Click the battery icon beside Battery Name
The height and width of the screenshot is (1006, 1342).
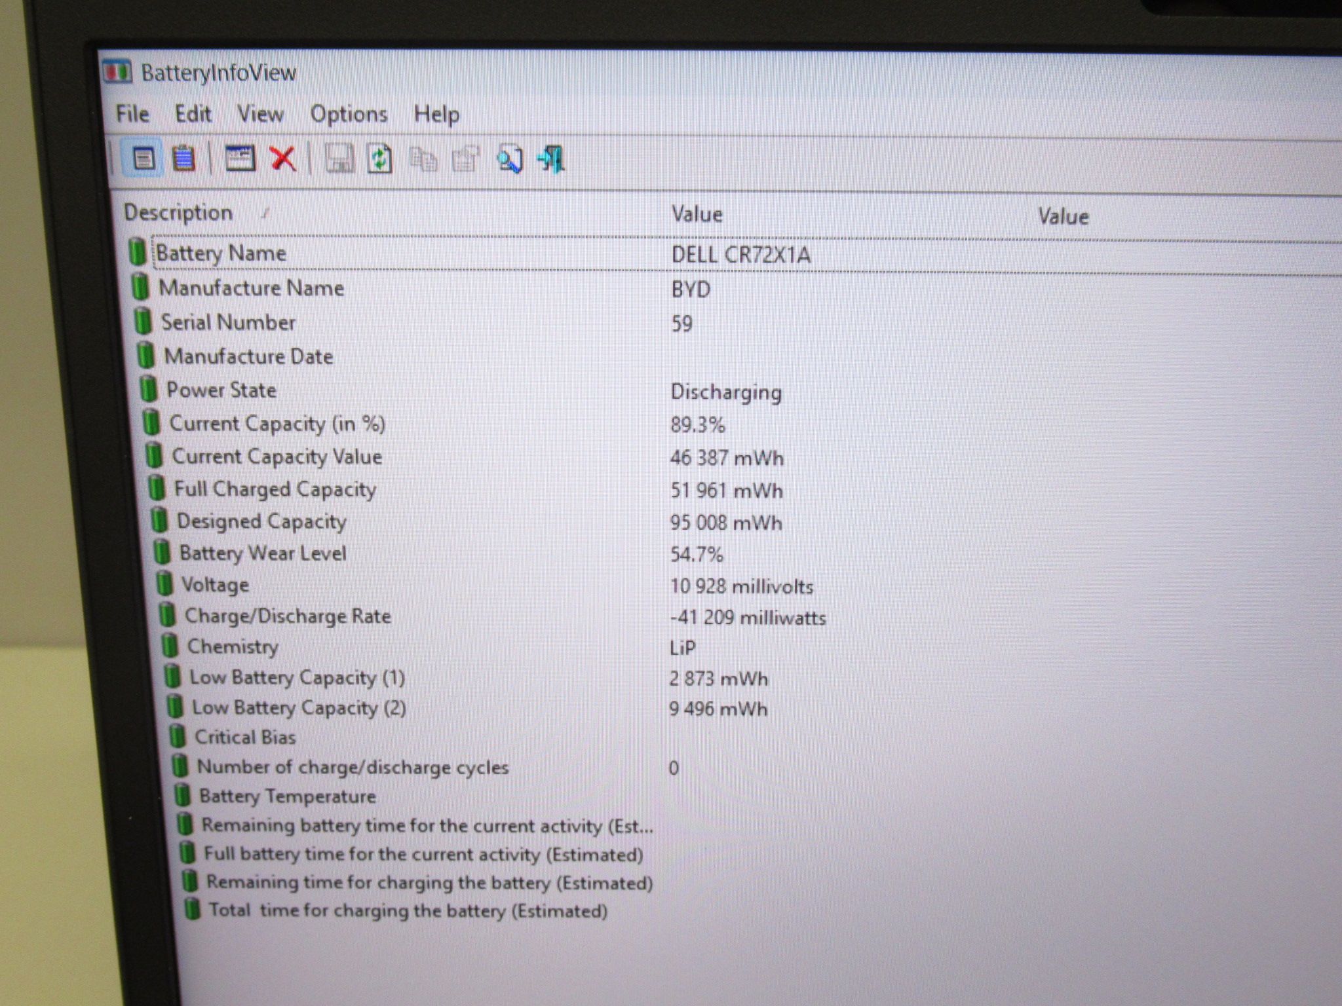(137, 251)
